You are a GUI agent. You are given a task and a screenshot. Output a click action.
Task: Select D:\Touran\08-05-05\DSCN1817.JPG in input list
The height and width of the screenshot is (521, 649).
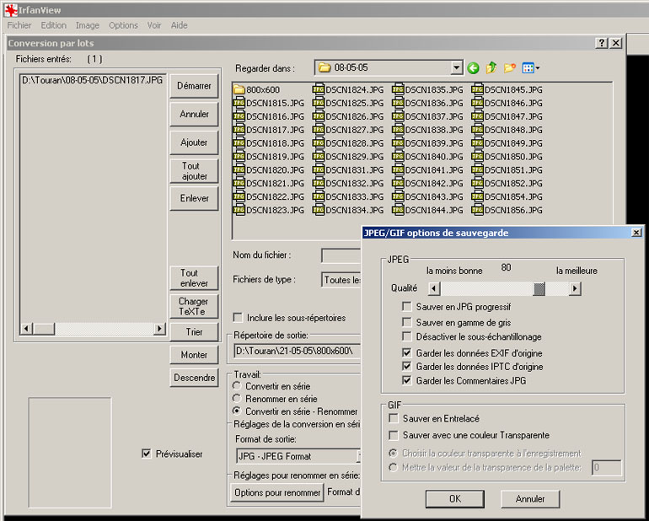coord(93,80)
